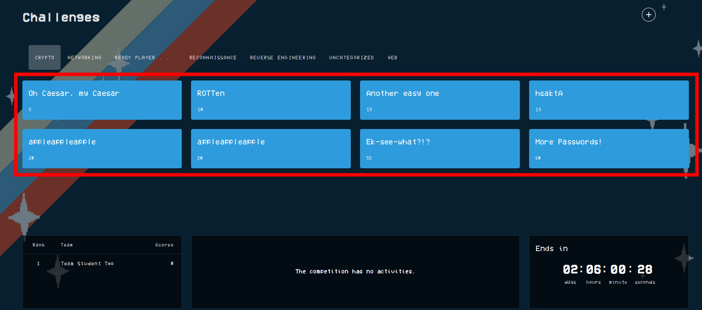Click the 06 hours countdown value
Viewport: 702px width, 310px height.
pos(594,270)
